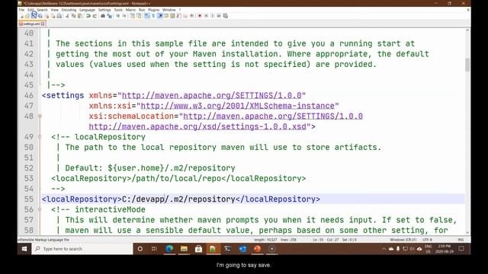Close the settings.xml tab
Screen dimensions: 488x274
pyautogui.click(x=43, y=24)
